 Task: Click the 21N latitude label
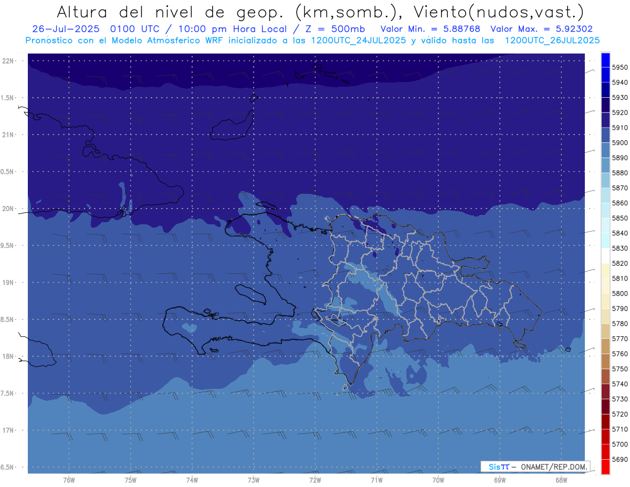point(8,134)
